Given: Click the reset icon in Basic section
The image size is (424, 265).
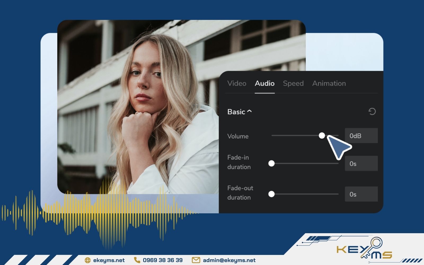Looking at the screenshot, I should (372, 112).
